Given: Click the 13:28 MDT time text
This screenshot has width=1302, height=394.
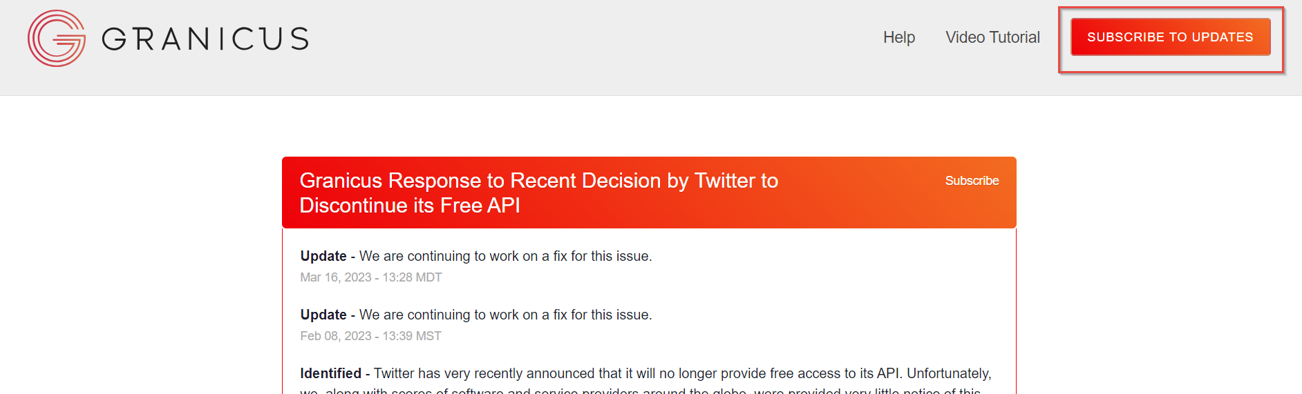Looking at the screenshot, I should pyautogui.click(x=413, y=277).
